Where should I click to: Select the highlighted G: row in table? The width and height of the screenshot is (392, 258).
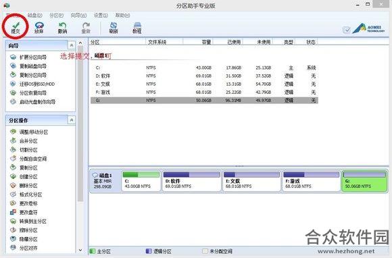(204, 101)
